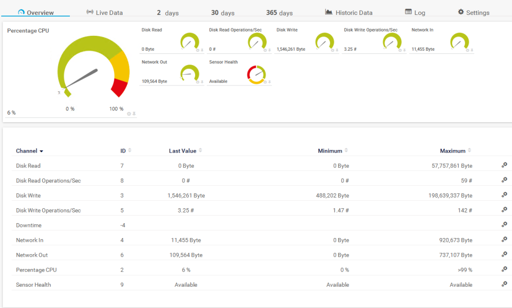Click the wrench icon beside Sensor Health row
Image resolution: width=512 pixels, height=308 pixels.
[504, 284]
